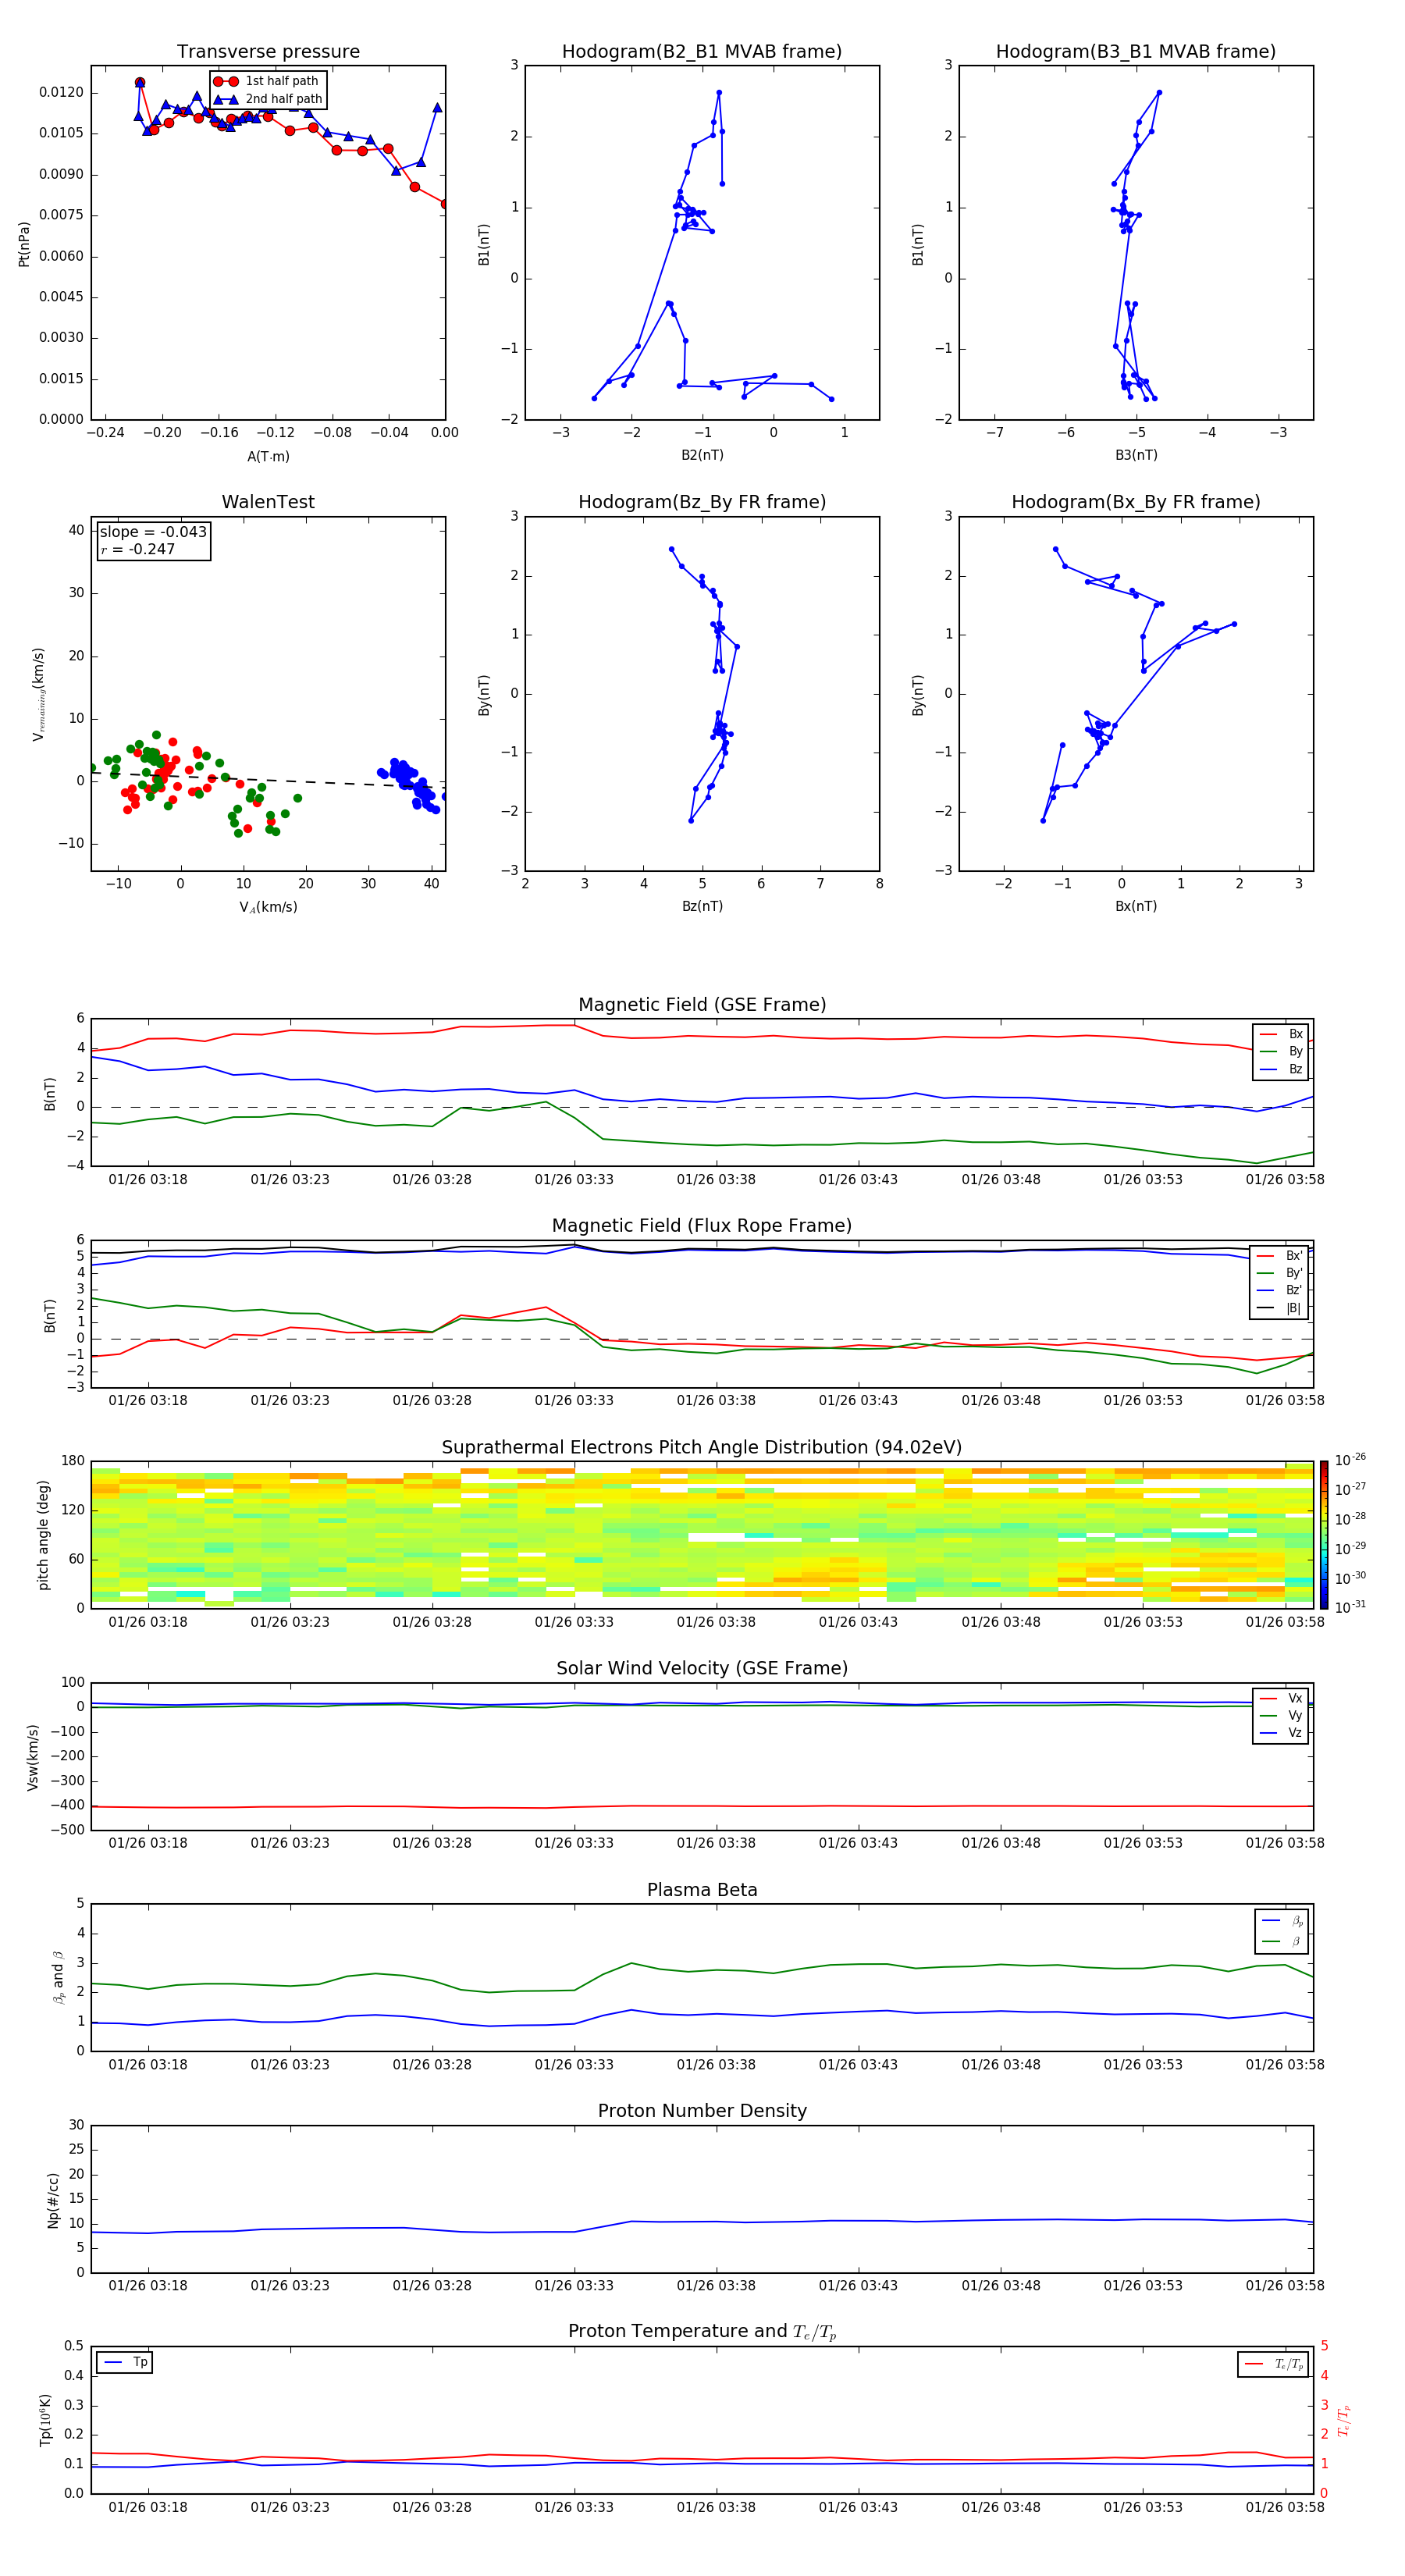Click the "Proton Temperature and Te/Tp" title
The height and width of the screenshot is (2576, 1405).
tap(702, 2332)
